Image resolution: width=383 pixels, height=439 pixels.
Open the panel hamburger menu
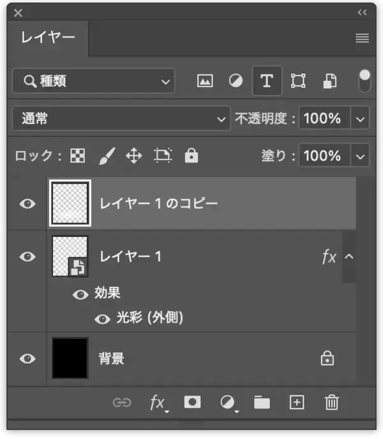click(362, 38)
